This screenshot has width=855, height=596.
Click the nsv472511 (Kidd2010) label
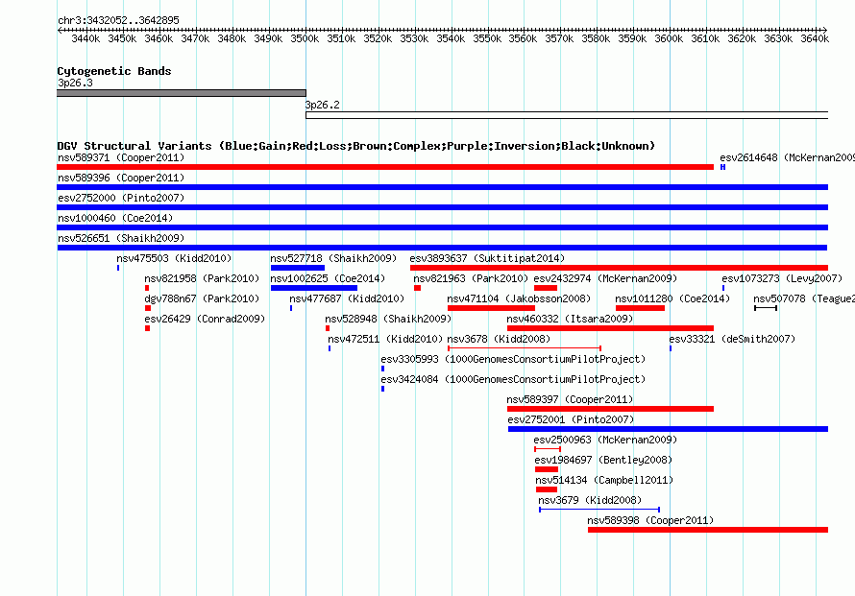pyautogui.click(x=385, y=339)
